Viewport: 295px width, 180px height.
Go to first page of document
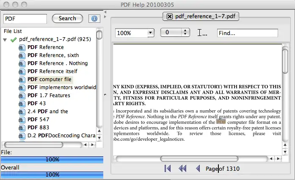168,168
